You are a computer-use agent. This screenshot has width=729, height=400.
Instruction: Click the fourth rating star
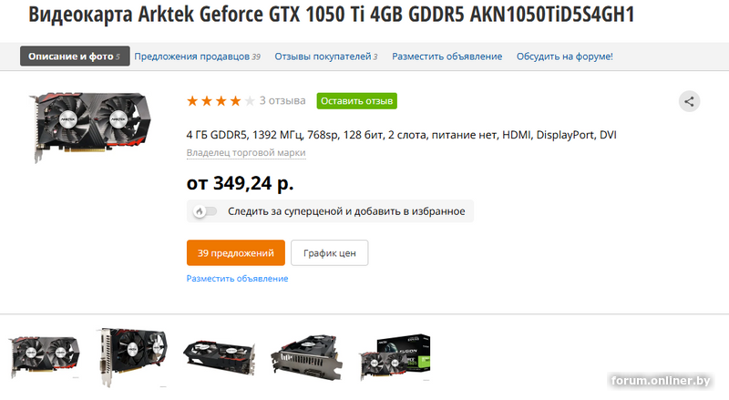[236, 101]
